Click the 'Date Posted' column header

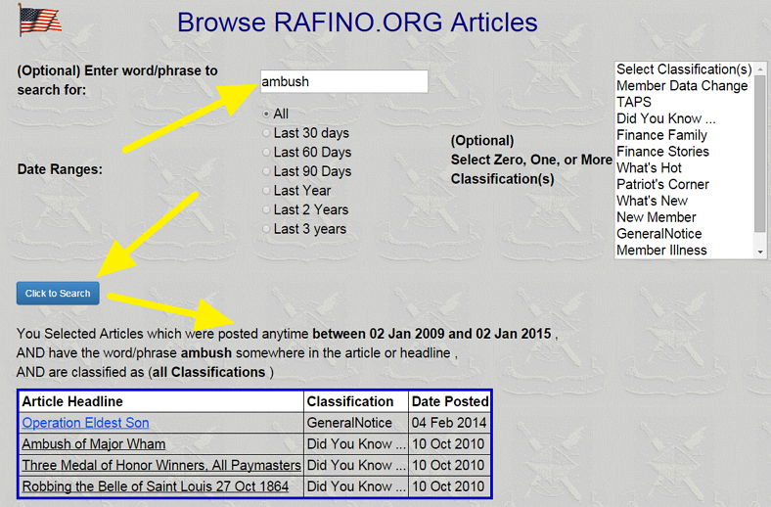pos(449,401)
